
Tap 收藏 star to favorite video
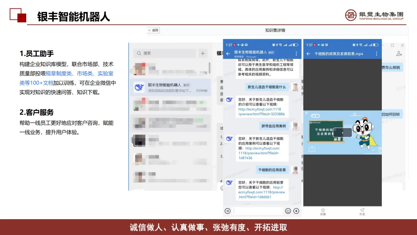(x=323, y=211)
